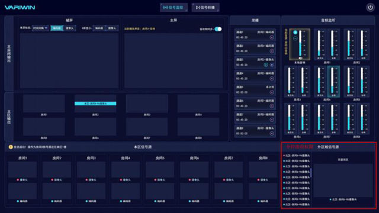
Task: Click the filled cyan circle in 本地音响 panel
Action: click(295, 33)
